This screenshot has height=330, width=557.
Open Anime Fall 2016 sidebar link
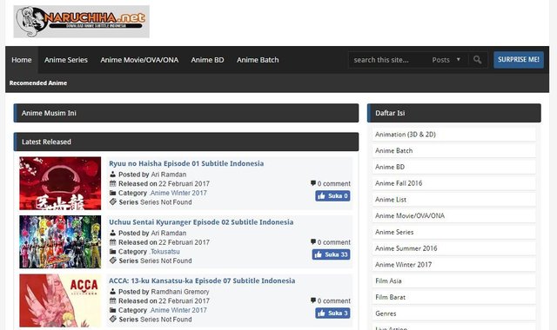coord(454,183)
